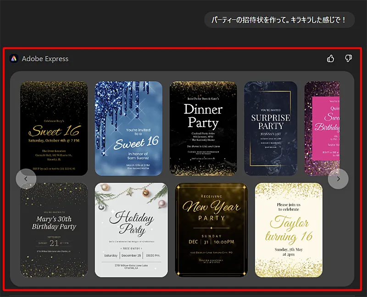
Task: Choose Joanna's 21st Surprise Party template
Action: click(x=271, y=127)
